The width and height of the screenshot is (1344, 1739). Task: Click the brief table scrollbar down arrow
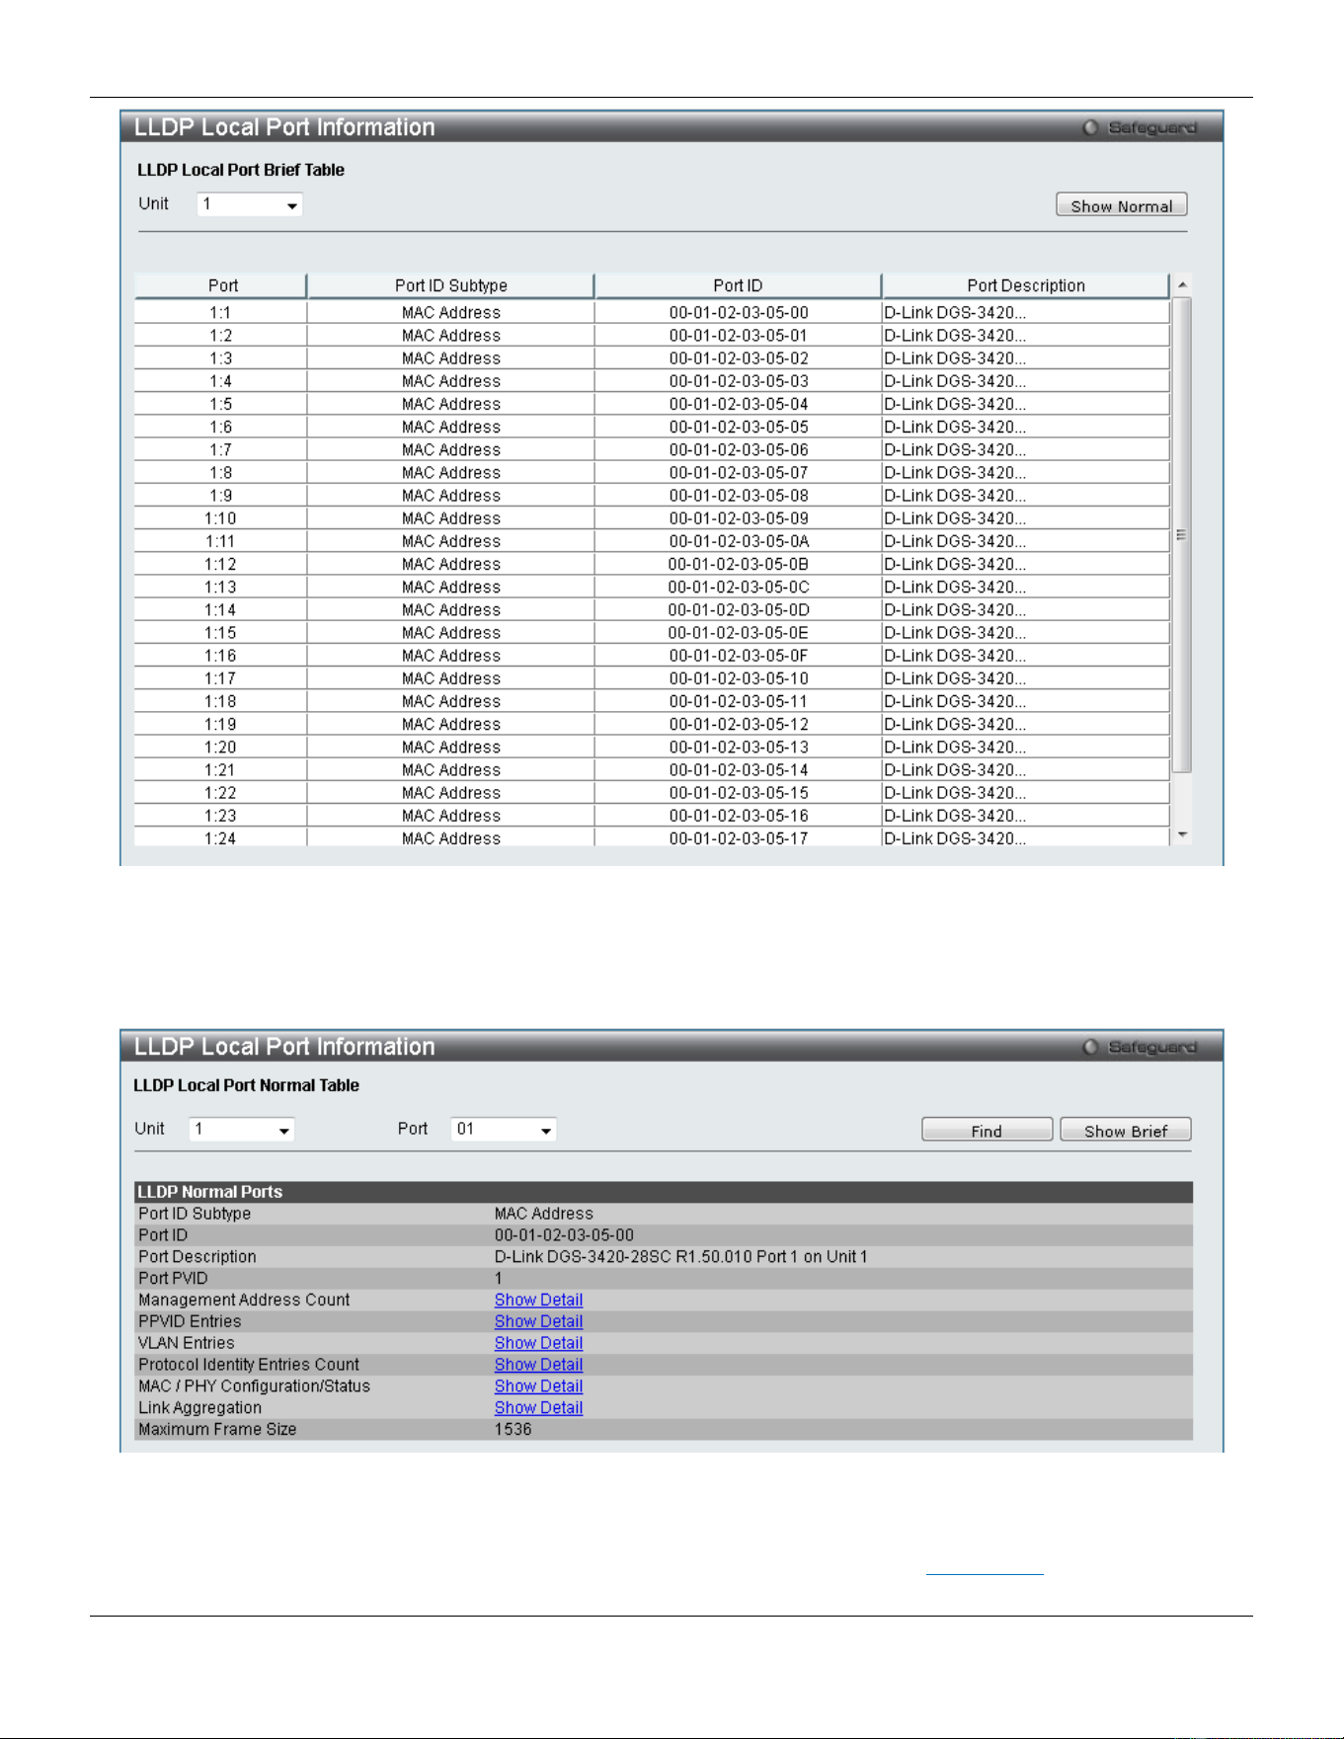(1182, 835)
